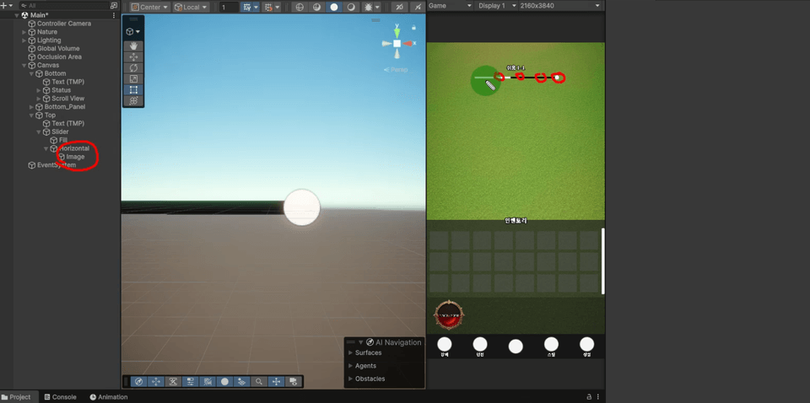Screen dimensions: 810x403
Task: Open the hierarchy create plus button
Action: [7, 5]
